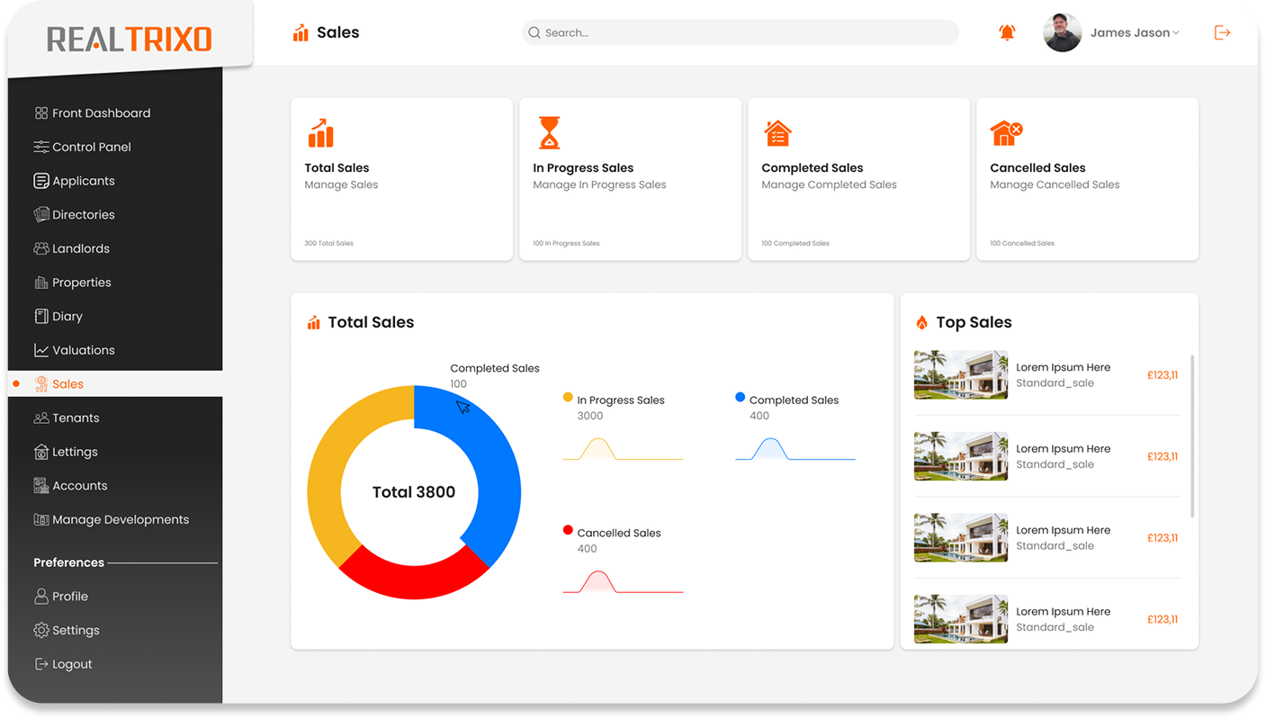Click the Cancelled Sales red sparkline
This screenshot has height=719, width=1266.
(623, 581)
